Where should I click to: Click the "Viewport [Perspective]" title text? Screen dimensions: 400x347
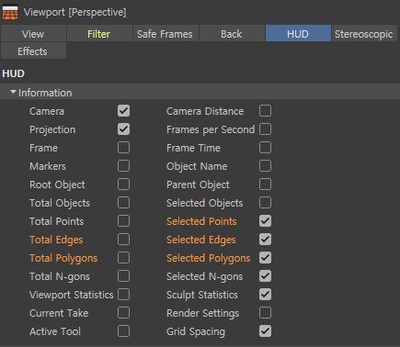(75, 12)
